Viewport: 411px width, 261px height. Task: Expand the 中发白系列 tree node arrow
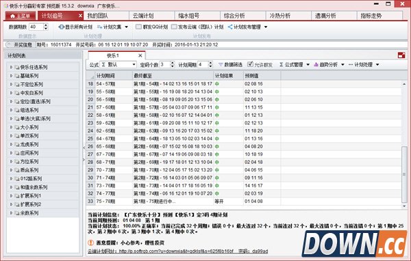coord(11,93)
